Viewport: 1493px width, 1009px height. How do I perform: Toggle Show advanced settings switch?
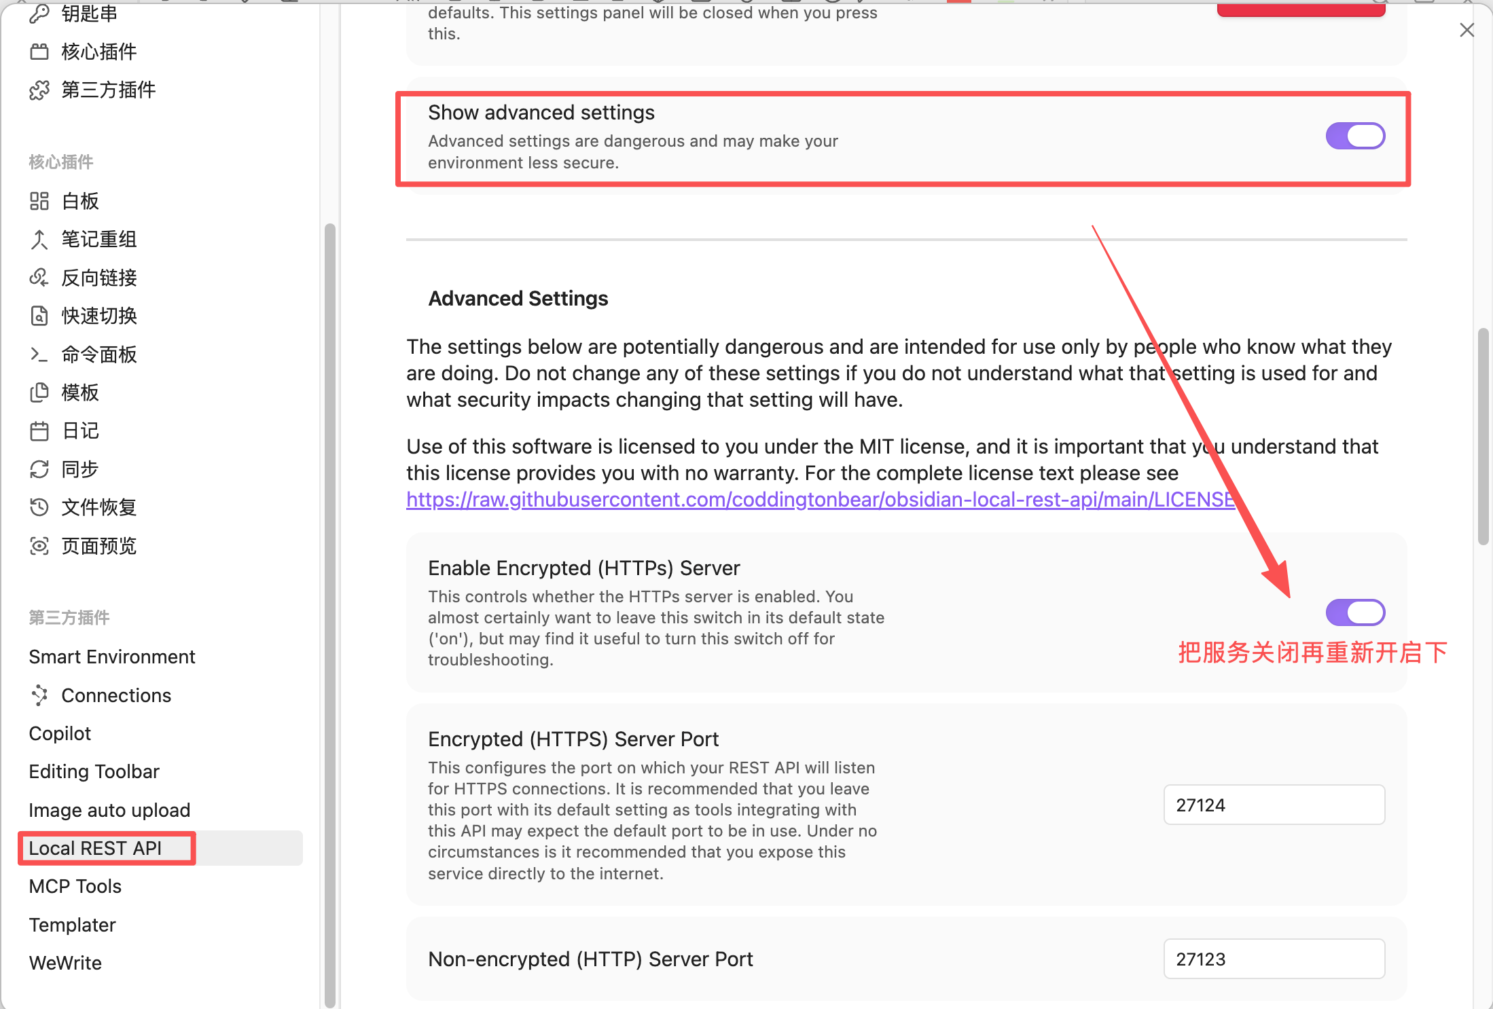(1355, 136)
